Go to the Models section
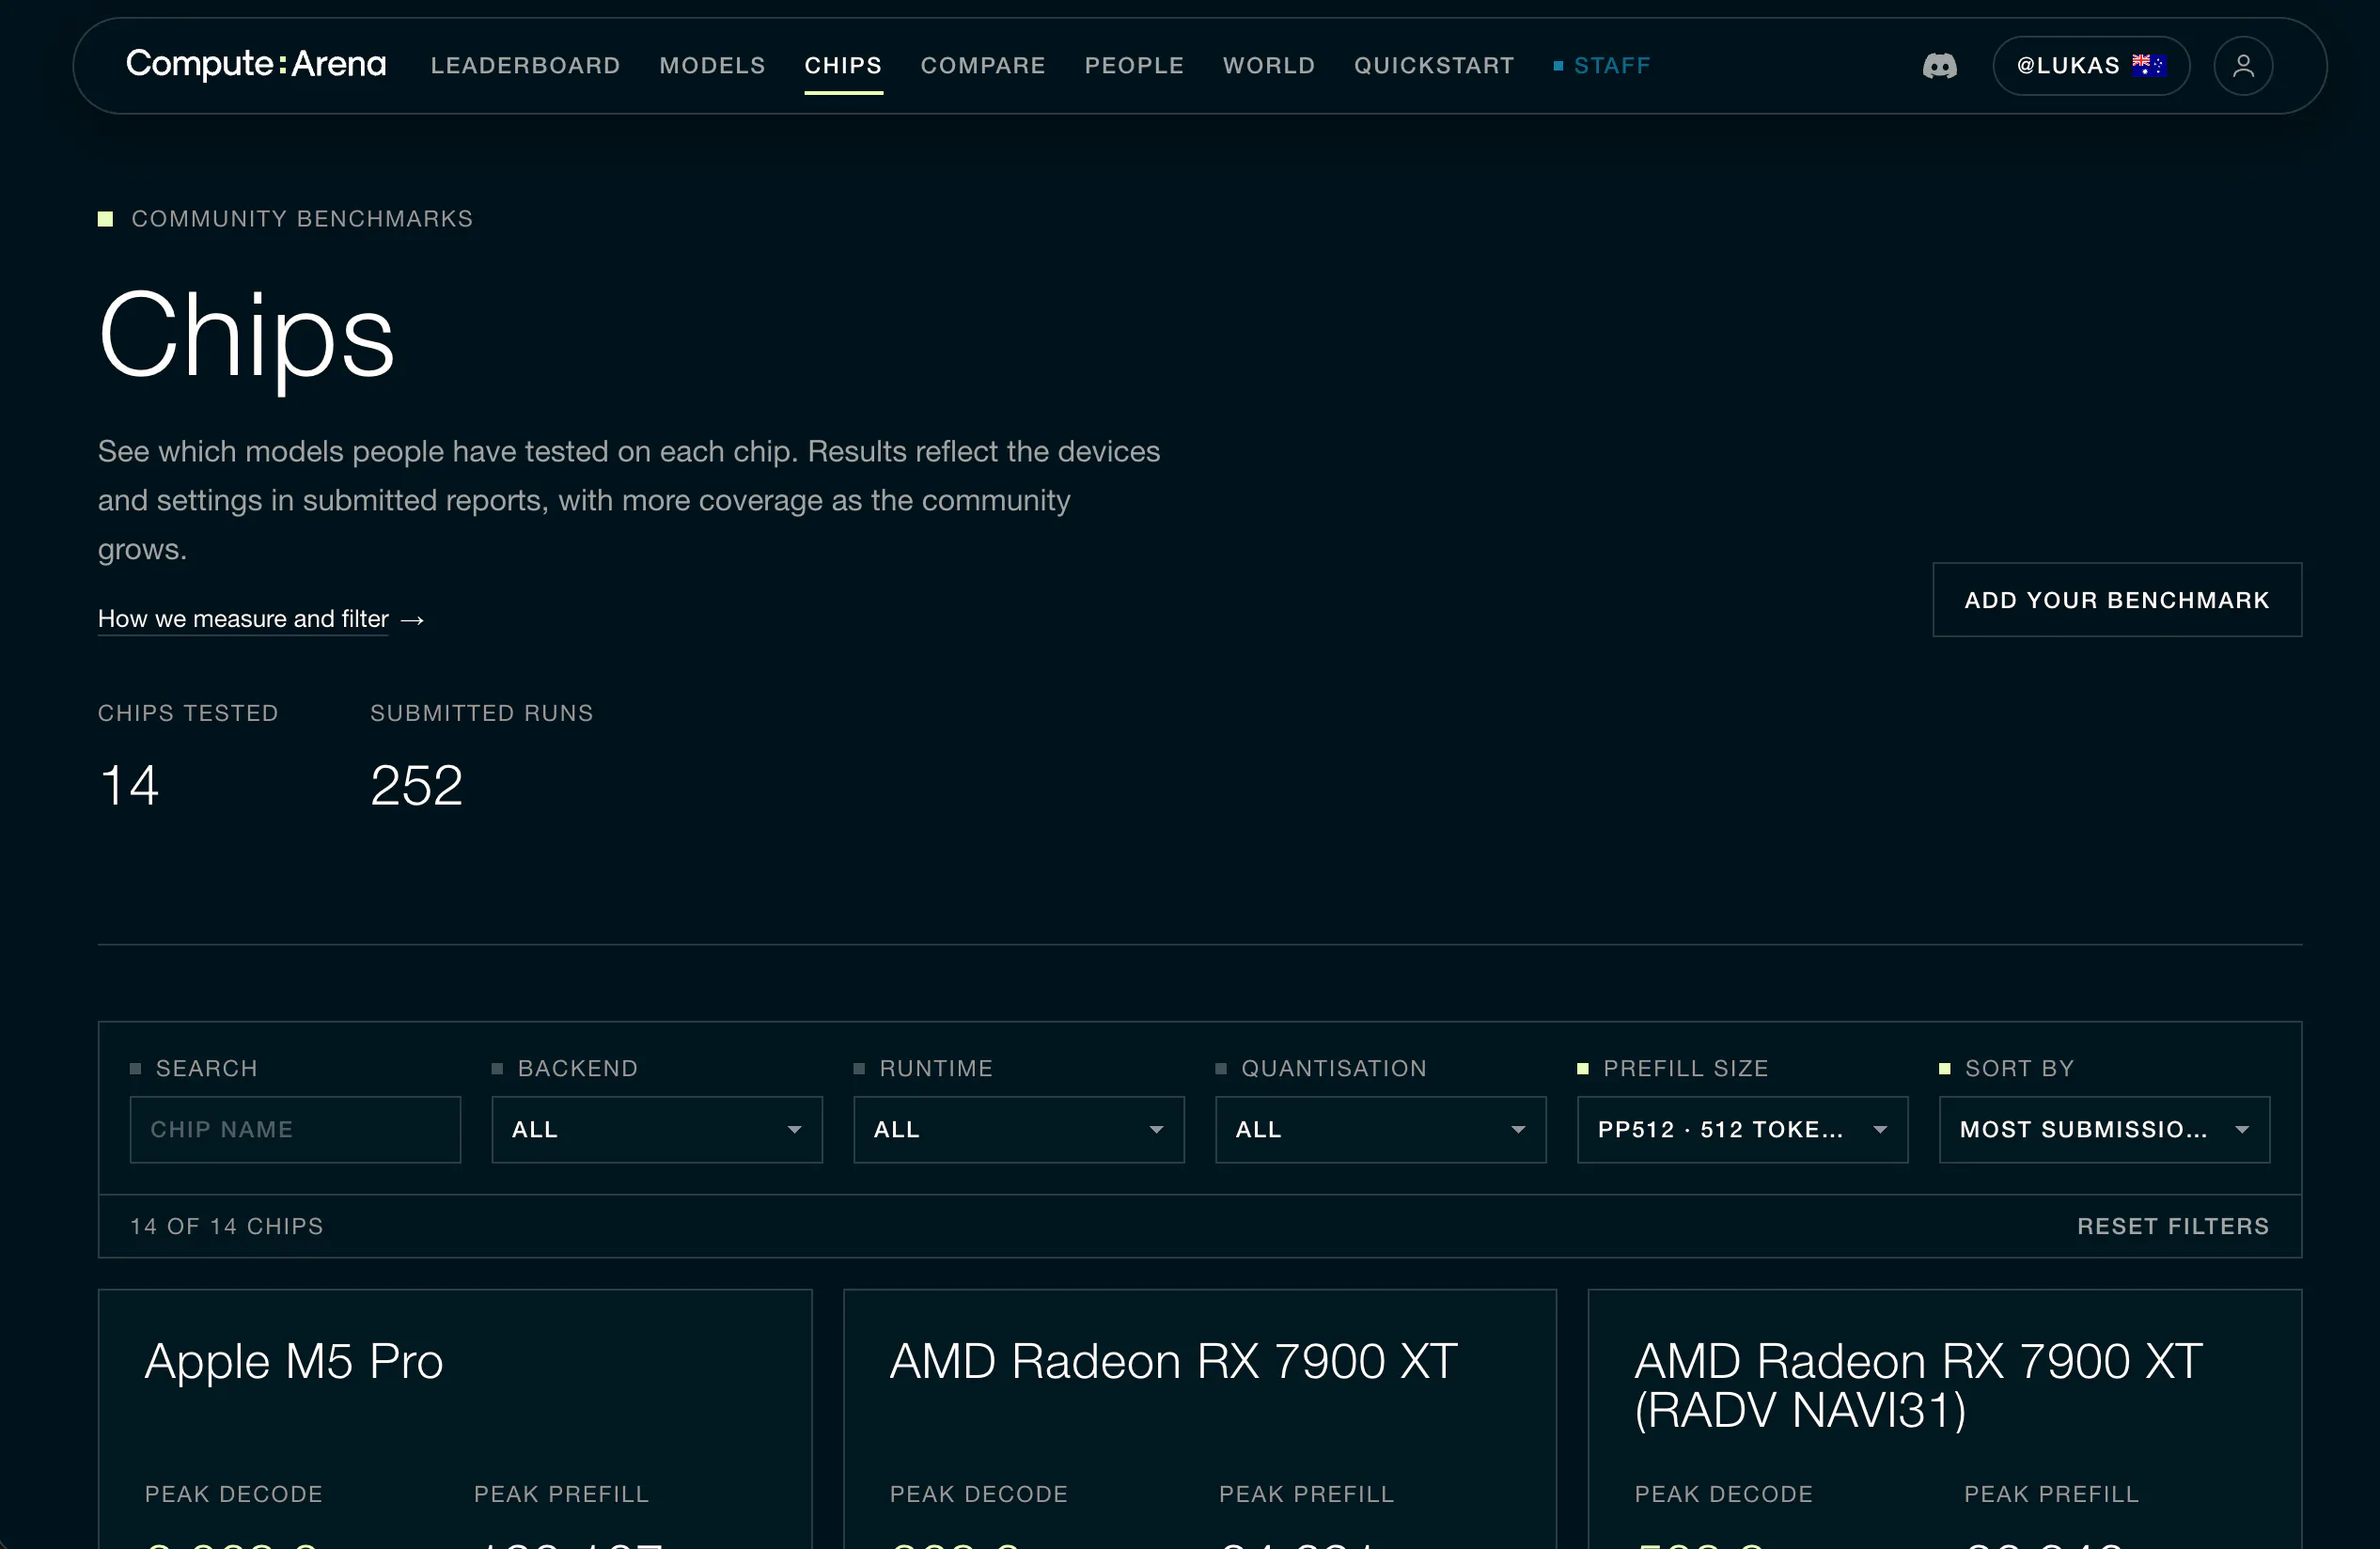Image resolution: width=2380 pixels, height=1549 pixels. click(x=712, y=66)
